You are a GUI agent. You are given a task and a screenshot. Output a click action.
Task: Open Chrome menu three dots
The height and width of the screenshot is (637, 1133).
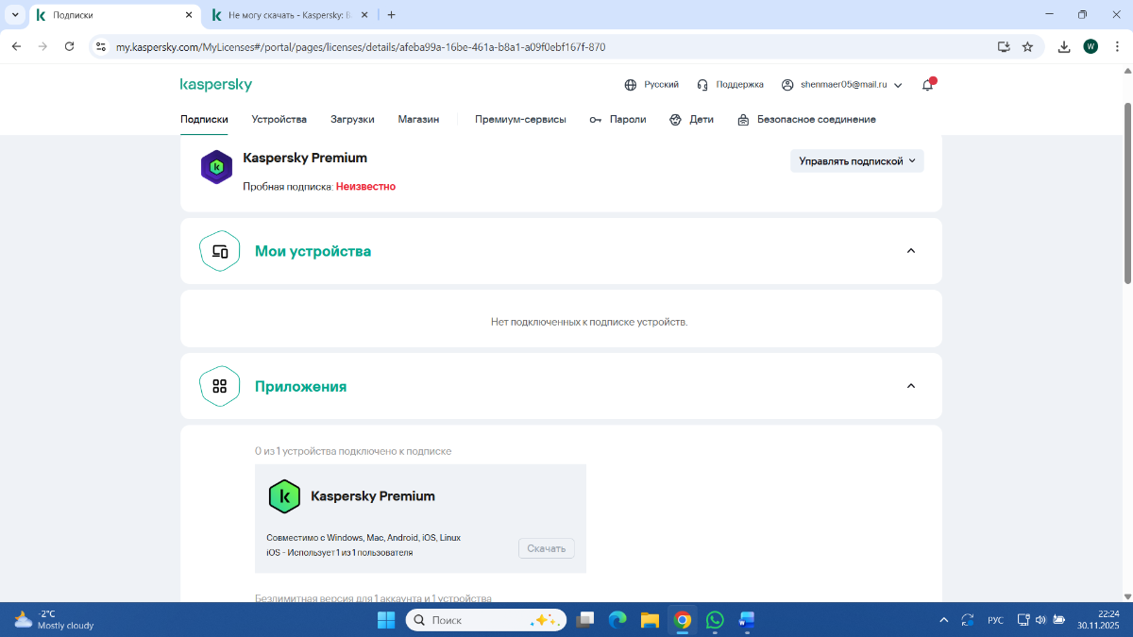tap(1117, 46)
